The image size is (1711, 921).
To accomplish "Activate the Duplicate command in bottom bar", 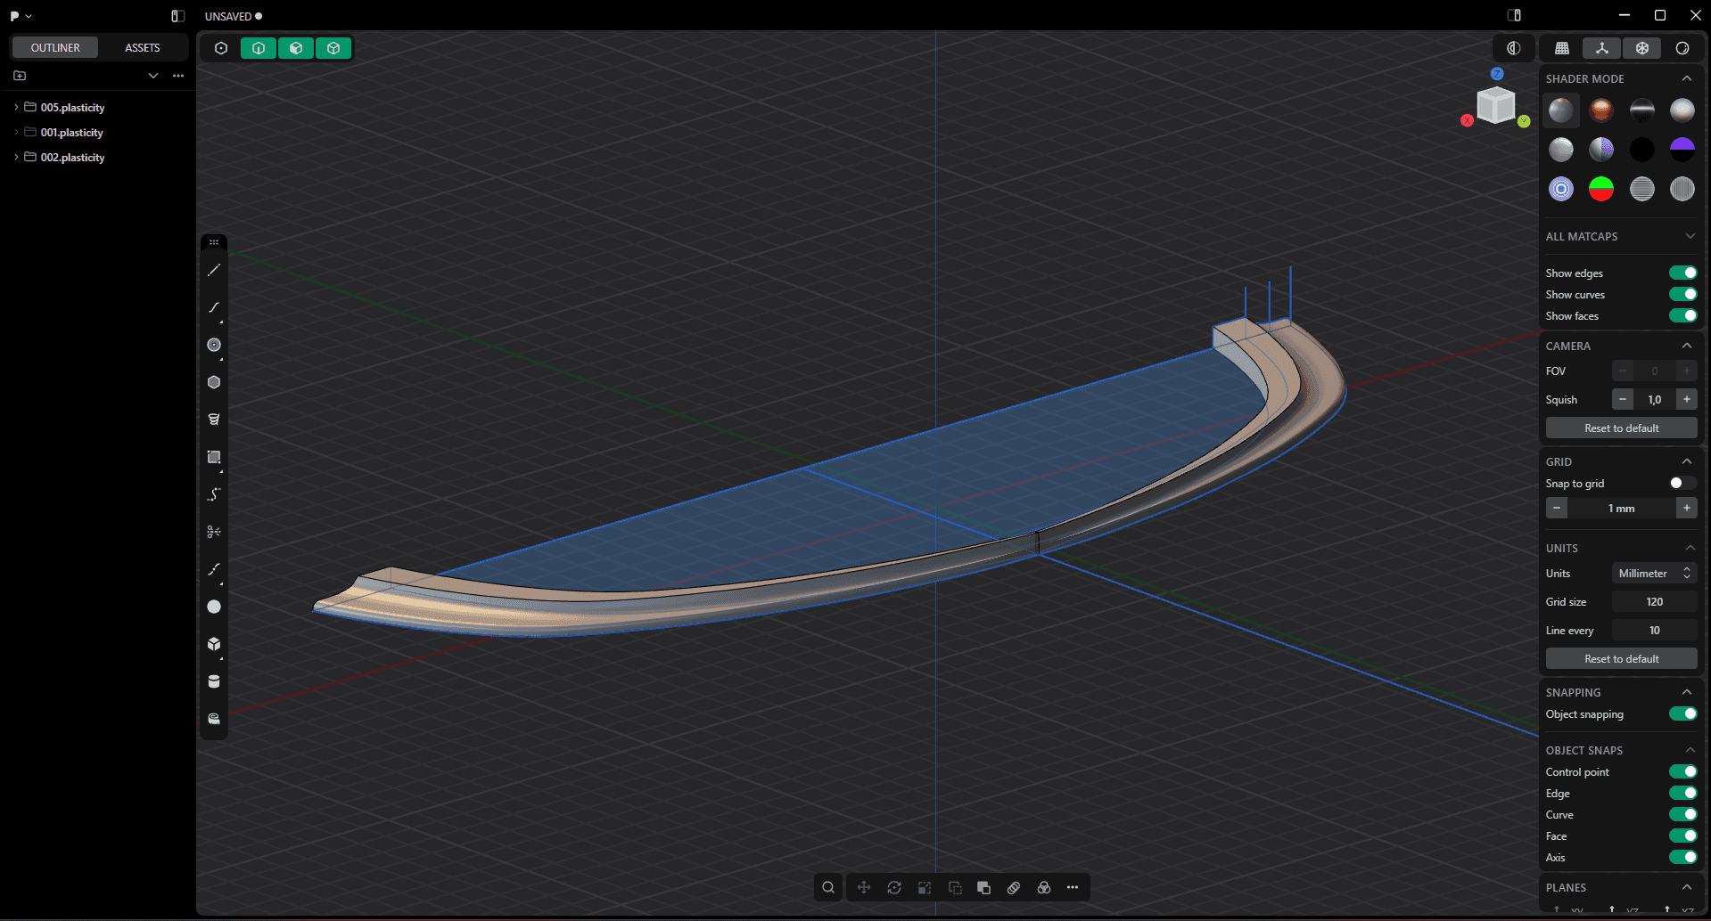I will click(955, 887).
